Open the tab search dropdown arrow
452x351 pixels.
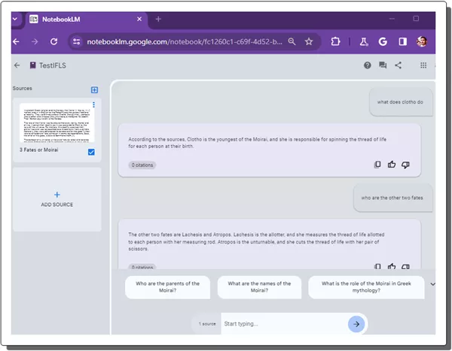tap(15, 19)
